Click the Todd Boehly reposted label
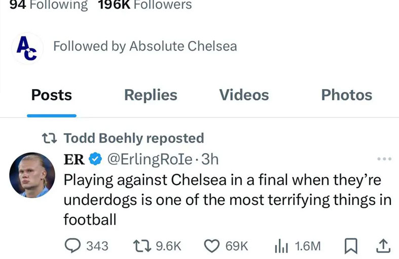The height and width of the screenshot is (259, 399). pos(133,138)
